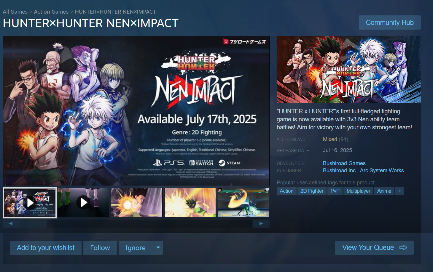Ignore this game
Viewport: 433px width, 272px height.
click(136, 248)
